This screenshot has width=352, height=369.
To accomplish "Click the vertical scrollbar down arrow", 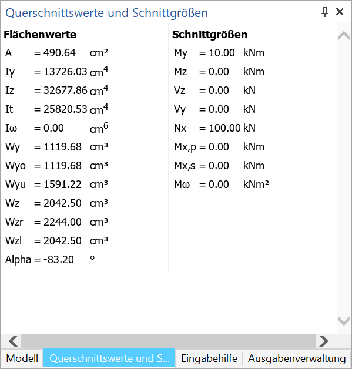I will pos(344,321).
